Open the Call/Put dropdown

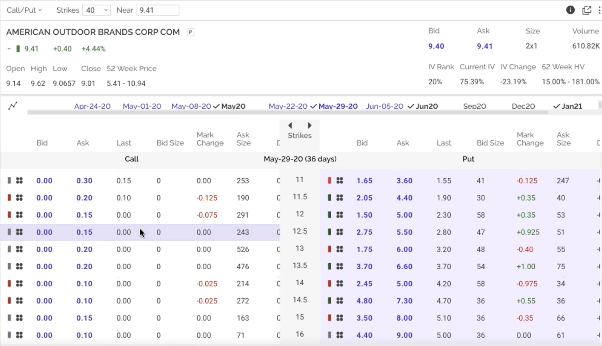pos(24,10)
